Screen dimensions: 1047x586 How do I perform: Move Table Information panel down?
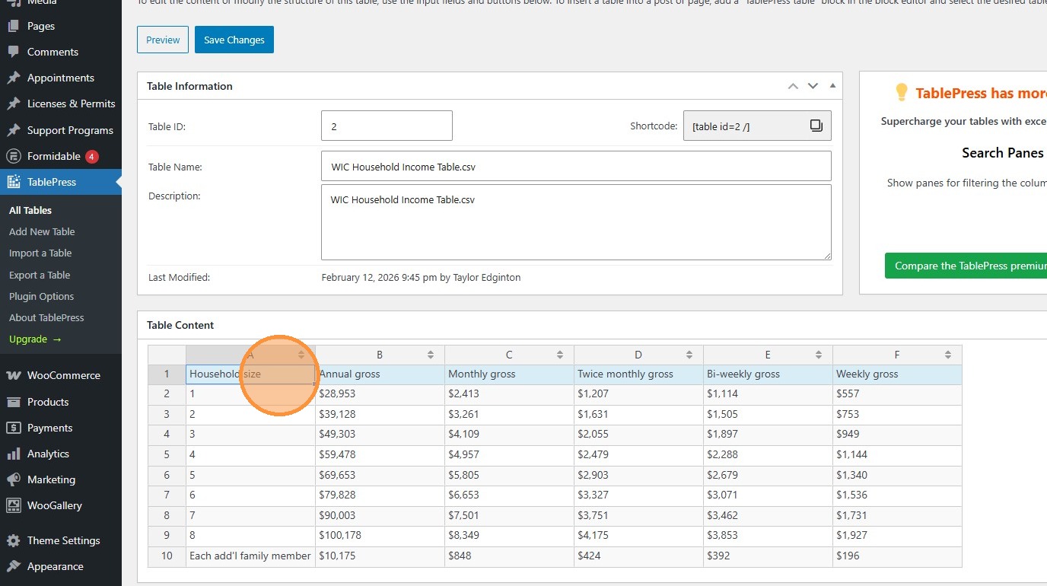coord(813,86)
